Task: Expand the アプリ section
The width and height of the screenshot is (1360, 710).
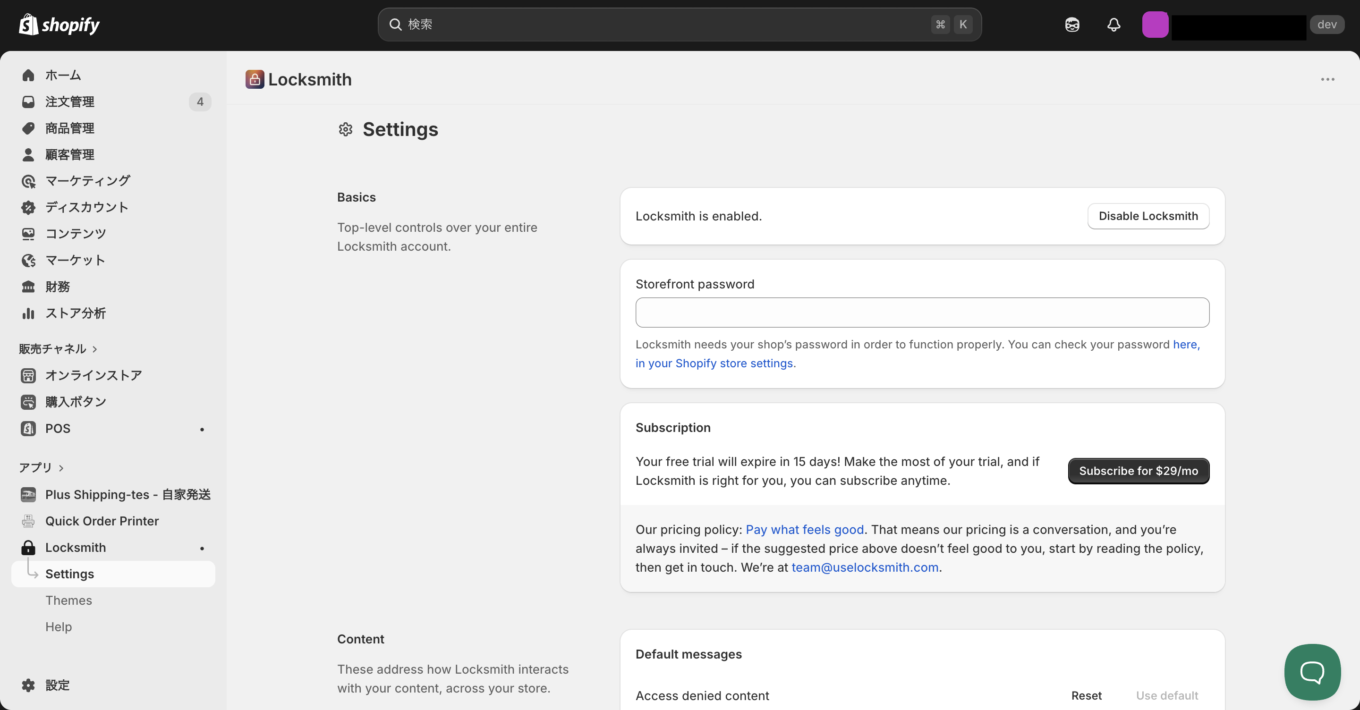Action: pyautogui.click(x=41, y=468)
